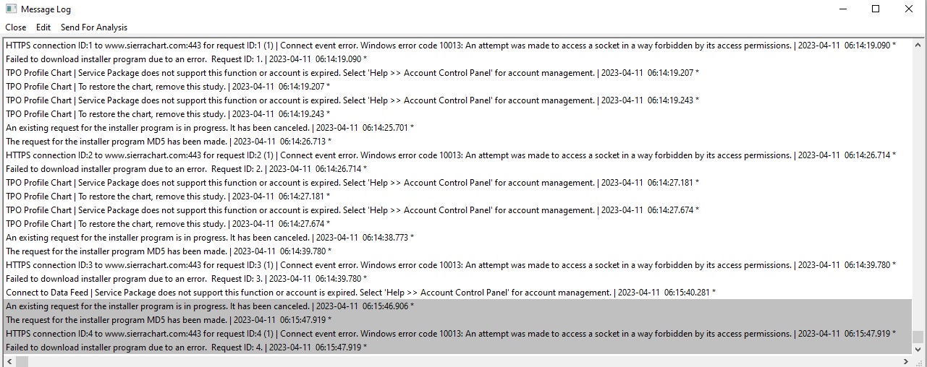Close the window with the X button

point(909,9)
